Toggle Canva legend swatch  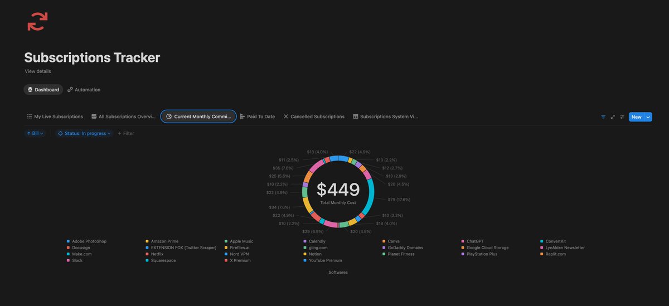point(384,241)
